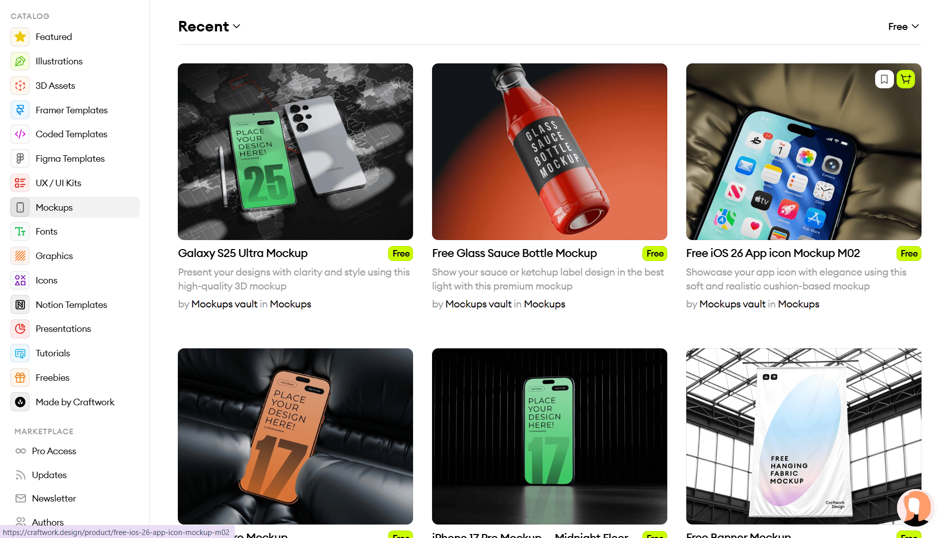Screen dimensions: 943x538
Task: Add iOS 26 mockup to cart
Action: (906, 79)
